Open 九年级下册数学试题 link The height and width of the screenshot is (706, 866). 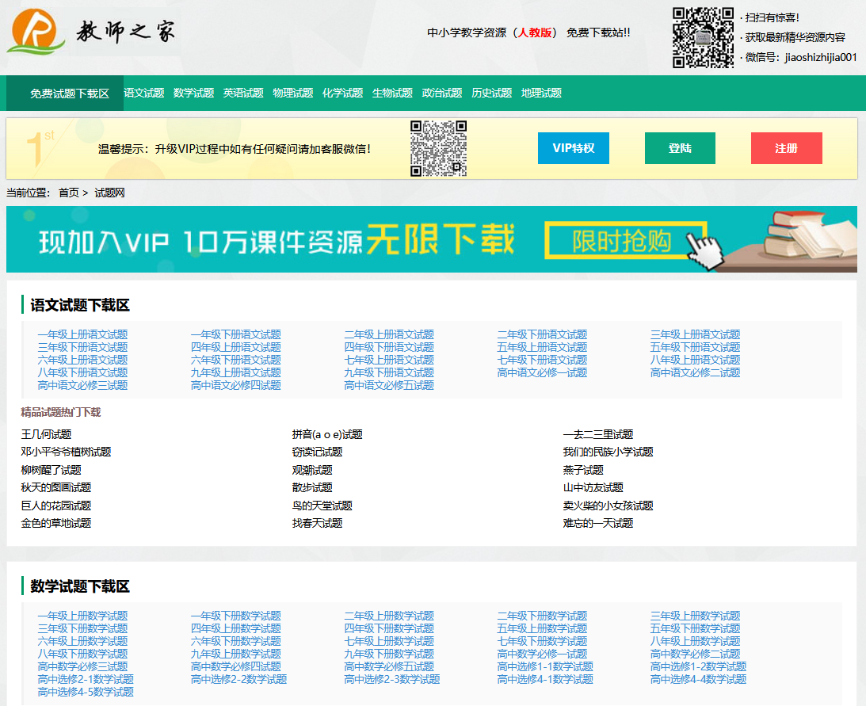coord(389,654)
